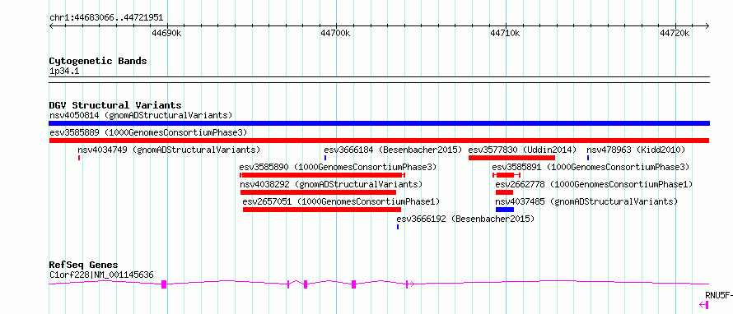This screenshot has height=314, width=733.
Task: Open the nsv478963 (Kidd2010) label
Action: coord(636,150)
